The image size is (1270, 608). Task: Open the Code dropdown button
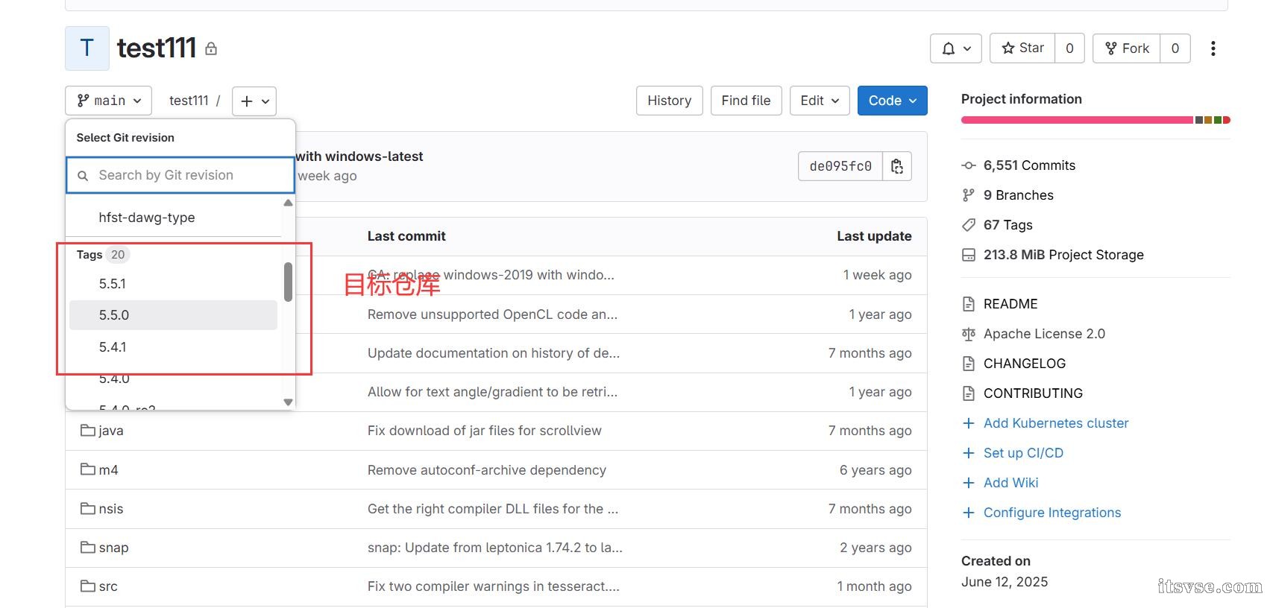pos(892,101)
